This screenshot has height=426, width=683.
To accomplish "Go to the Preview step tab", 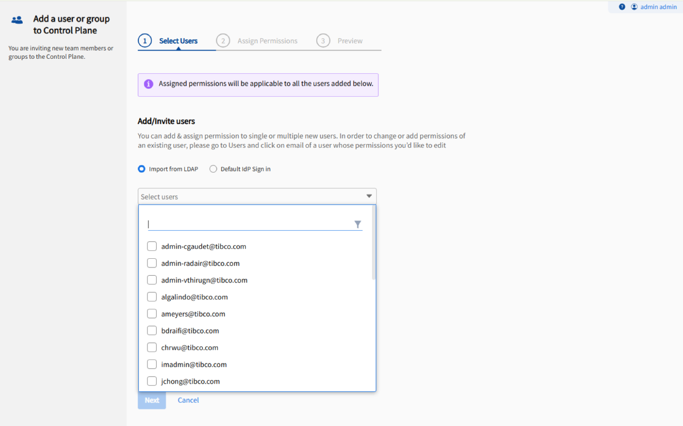I will 350,41.
